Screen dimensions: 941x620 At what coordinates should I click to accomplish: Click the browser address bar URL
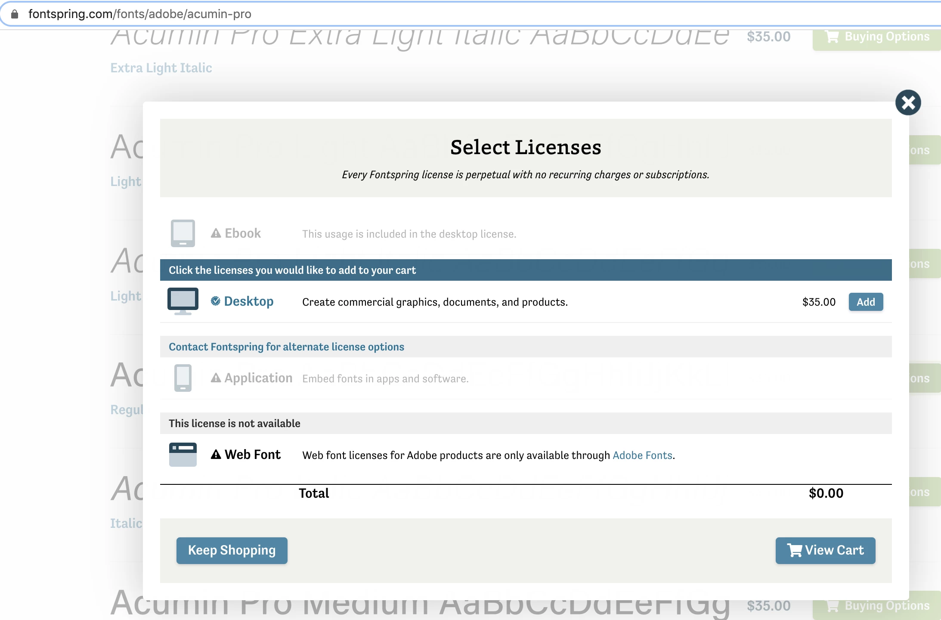[139, 14]
